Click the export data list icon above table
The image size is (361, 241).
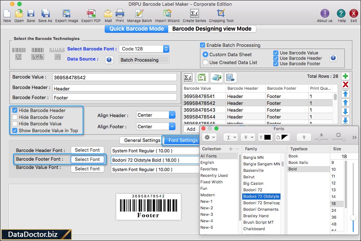pyautogui.click(x=230, y=78)
